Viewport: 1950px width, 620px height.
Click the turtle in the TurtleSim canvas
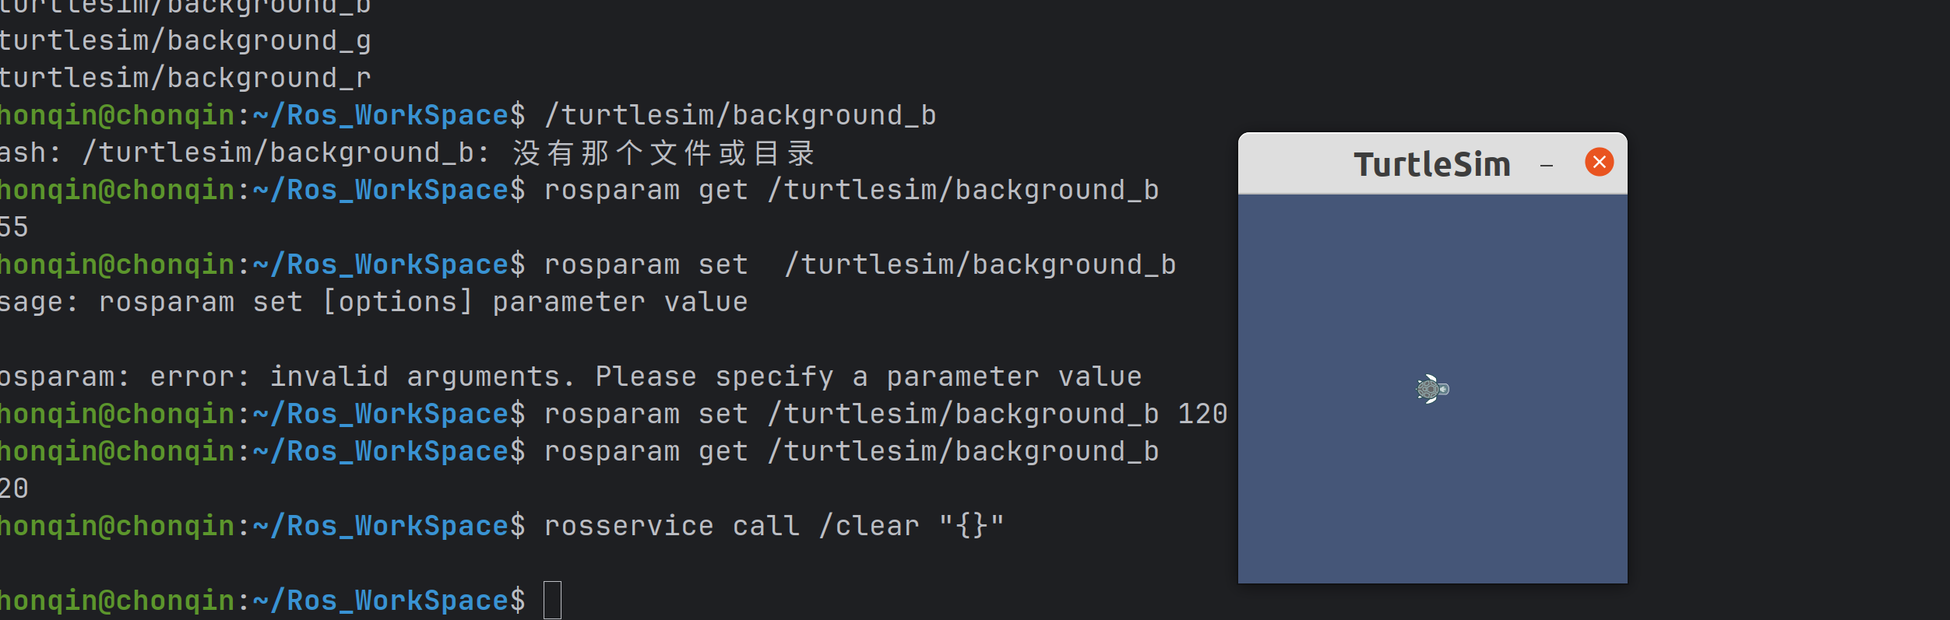coord(1431,389)
